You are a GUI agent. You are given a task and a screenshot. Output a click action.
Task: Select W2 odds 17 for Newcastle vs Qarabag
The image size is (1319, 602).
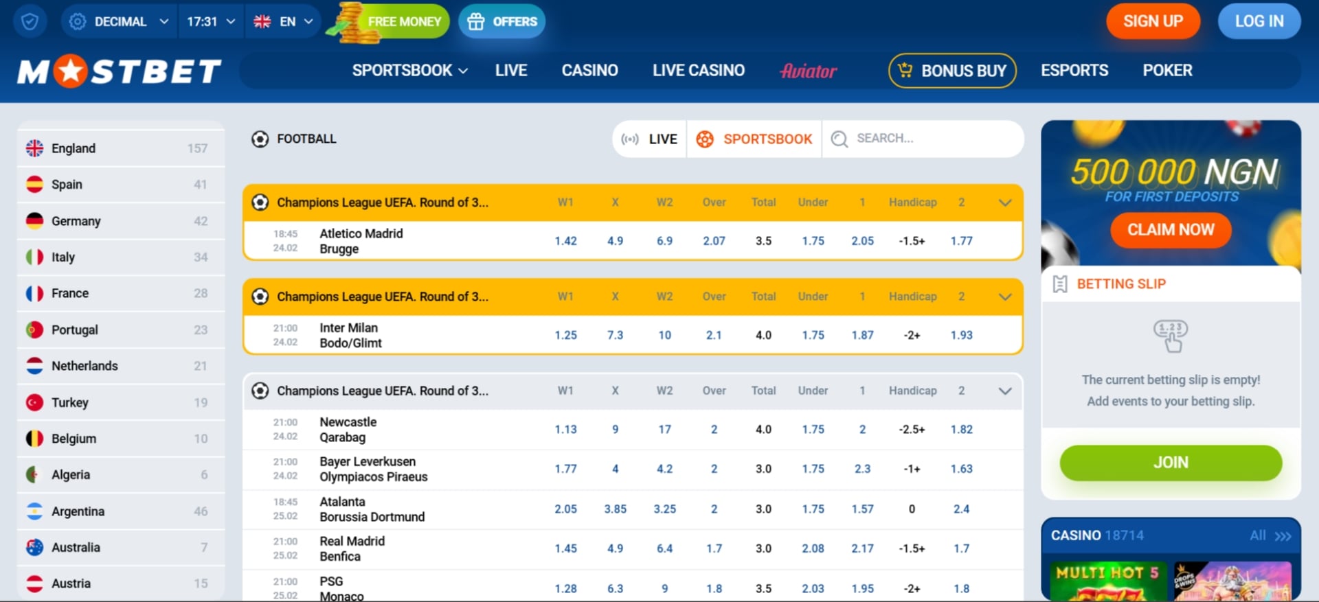[664, 429]
